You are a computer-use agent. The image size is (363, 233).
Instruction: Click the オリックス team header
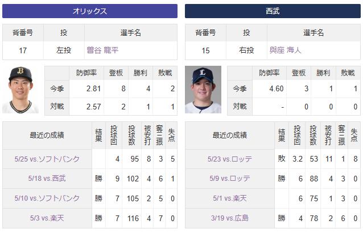(x=90, y=11)
